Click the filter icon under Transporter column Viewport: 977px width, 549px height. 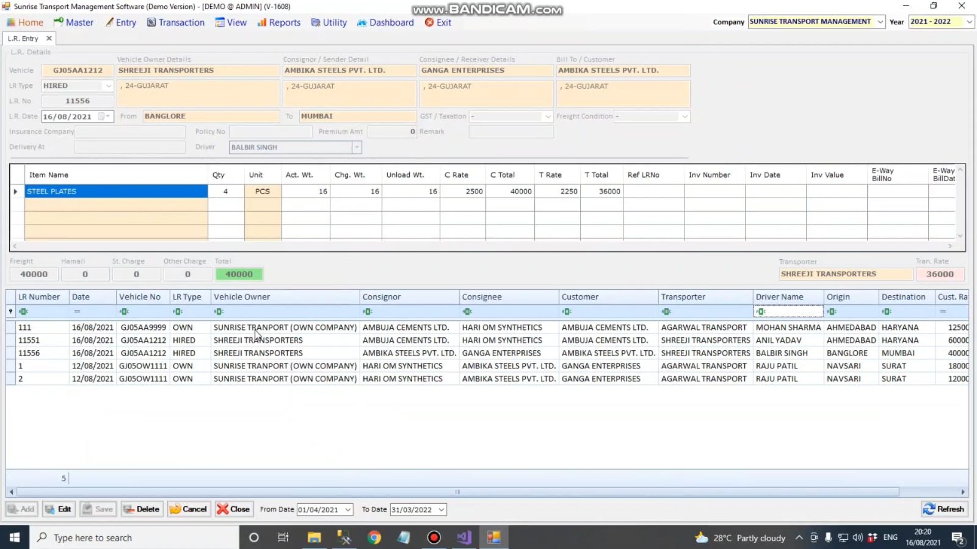666,312
